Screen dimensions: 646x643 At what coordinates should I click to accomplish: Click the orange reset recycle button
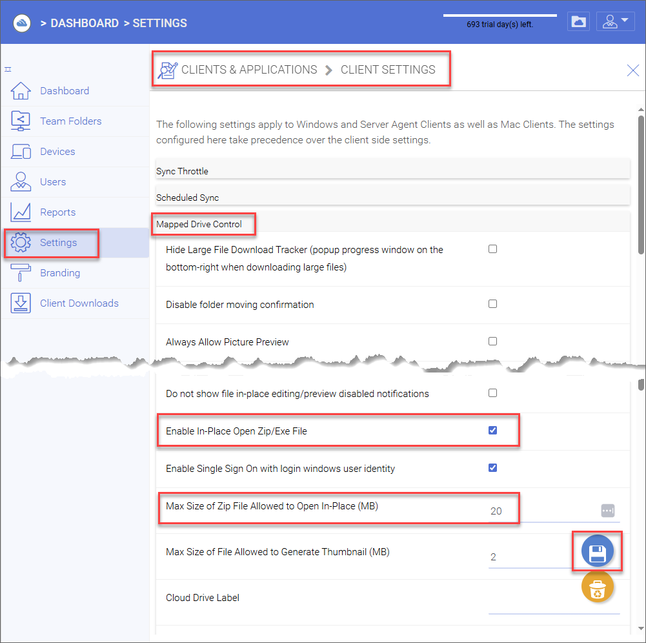tap(598, 587)
